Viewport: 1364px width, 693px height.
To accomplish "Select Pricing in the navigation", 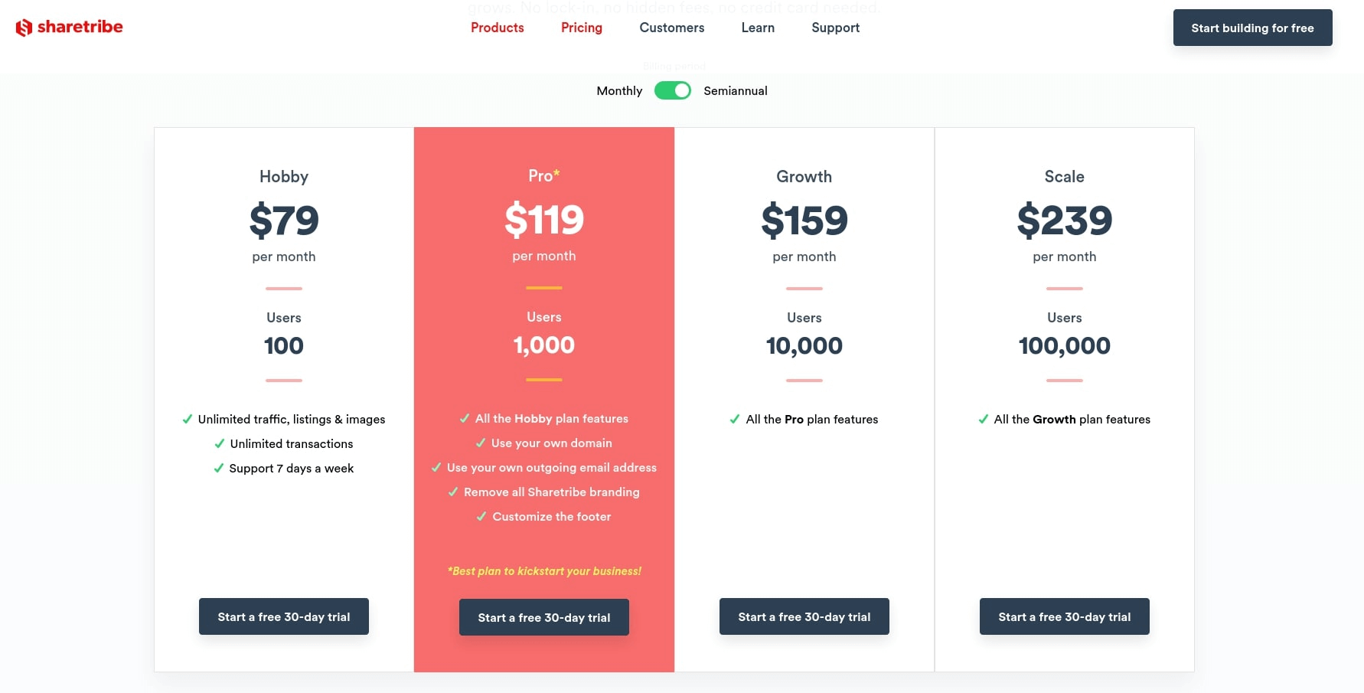I will 581,28.
